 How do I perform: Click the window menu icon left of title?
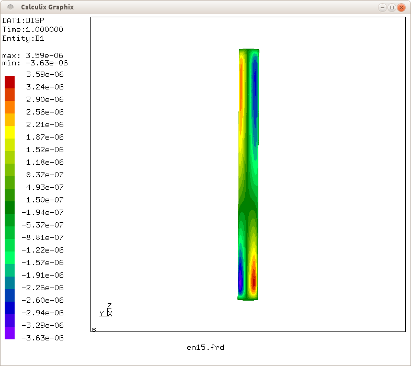pyautogui.click(x=10, y=7)
